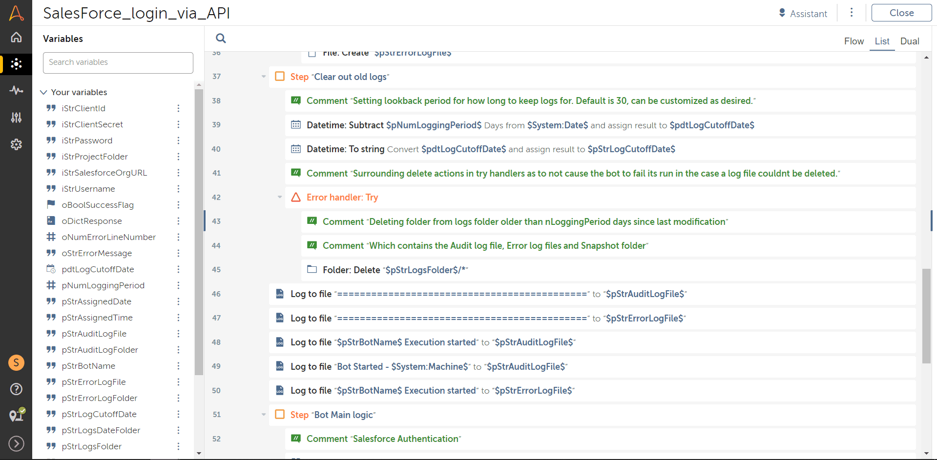Click the folder icon of Folder: Delete

[312, 269]
